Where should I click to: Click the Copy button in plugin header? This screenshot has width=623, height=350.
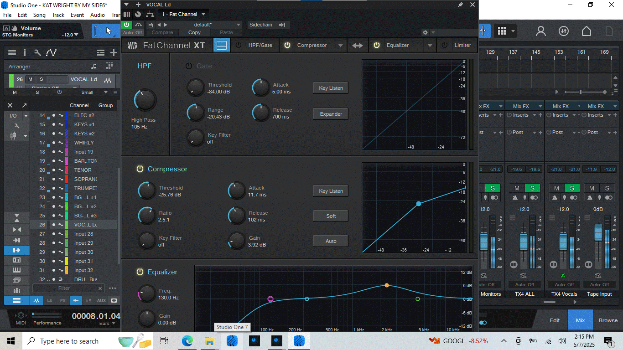(194, 32)
